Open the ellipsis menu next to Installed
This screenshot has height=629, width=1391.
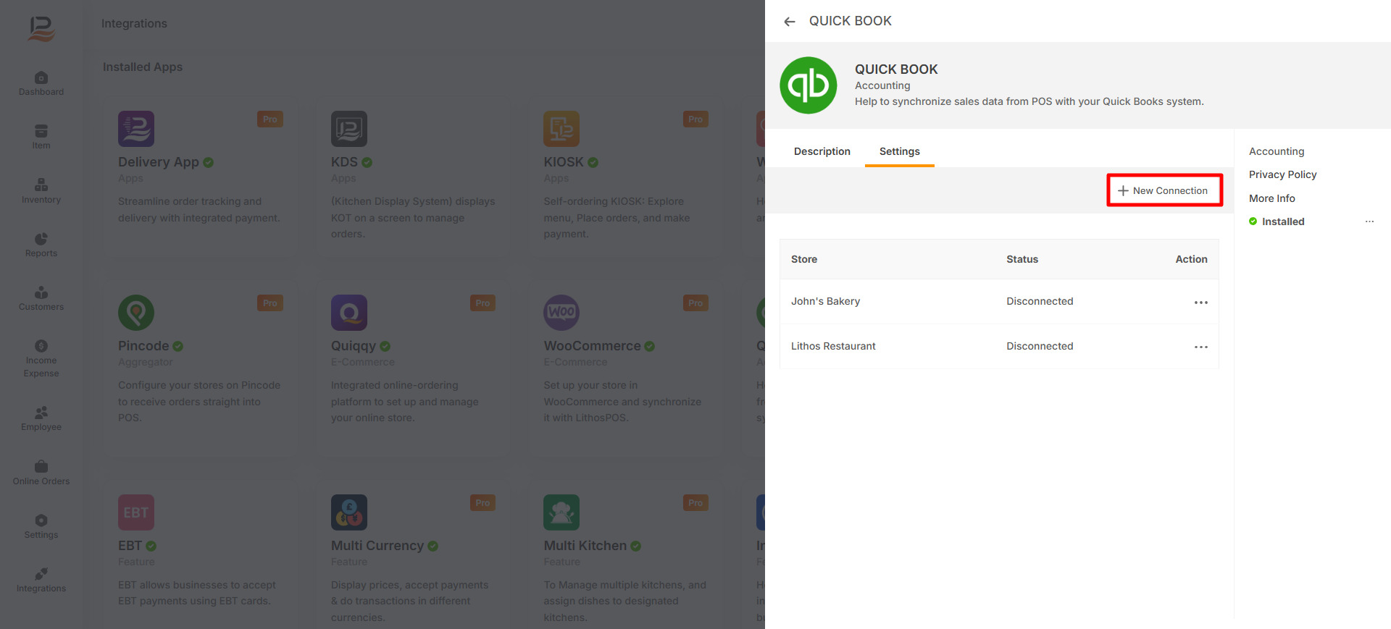(x=1369, y=221)
